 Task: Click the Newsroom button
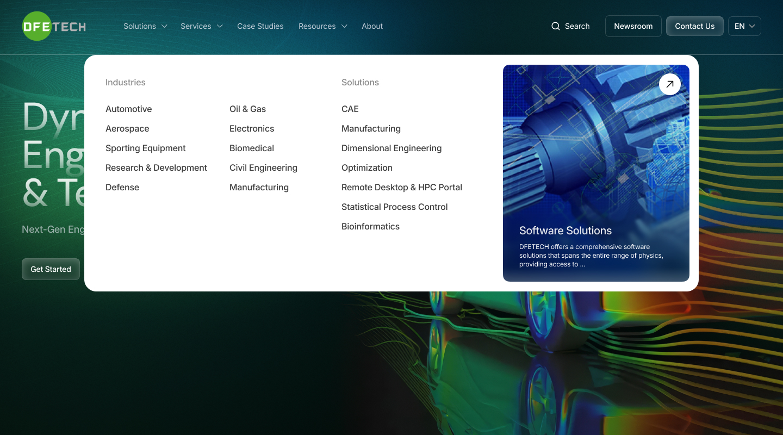point(633,26)
